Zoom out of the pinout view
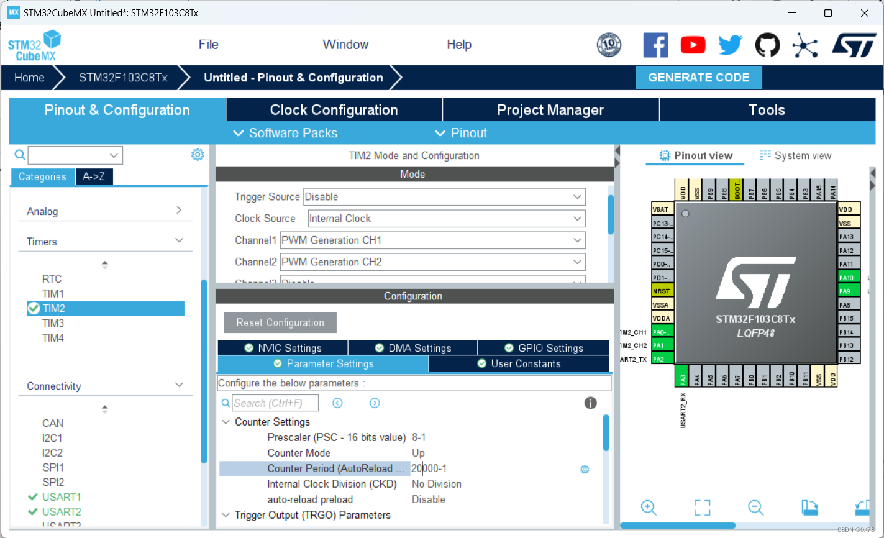The width and height of the screenshot is (884, 538). (755, 508)
